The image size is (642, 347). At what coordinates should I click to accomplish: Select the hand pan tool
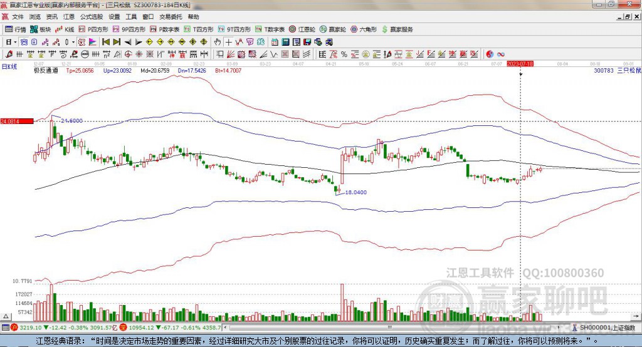pyautogui.click(x=218, y=42)
